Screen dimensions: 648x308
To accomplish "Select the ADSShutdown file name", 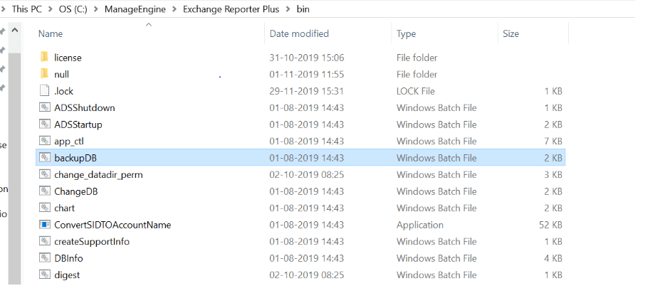I will [84, 107].
